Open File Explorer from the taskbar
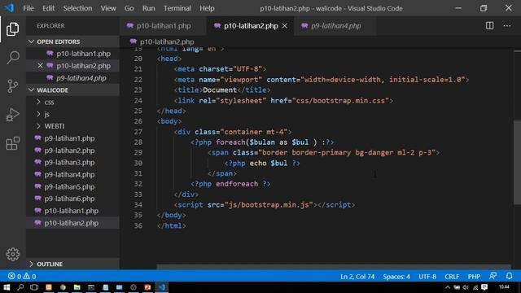Image resolution: width=521 pixels, height=293 pixels. 77,287
